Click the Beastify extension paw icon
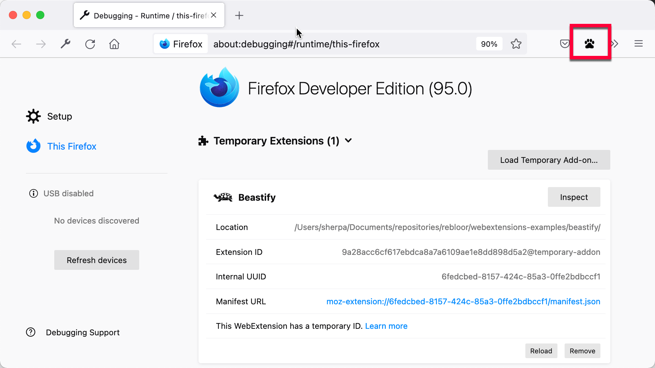The height and width of the screenshot is (368, 655). pyautogui.click(x=590, y=44)
